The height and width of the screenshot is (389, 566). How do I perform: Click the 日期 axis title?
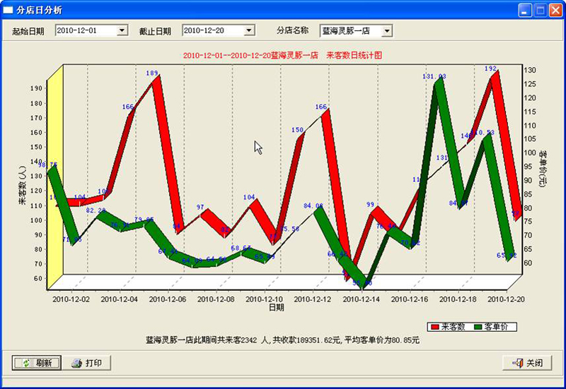277,308
